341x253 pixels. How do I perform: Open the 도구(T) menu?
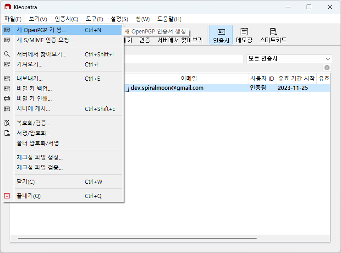pyautogui.click(x=94, y=19)
